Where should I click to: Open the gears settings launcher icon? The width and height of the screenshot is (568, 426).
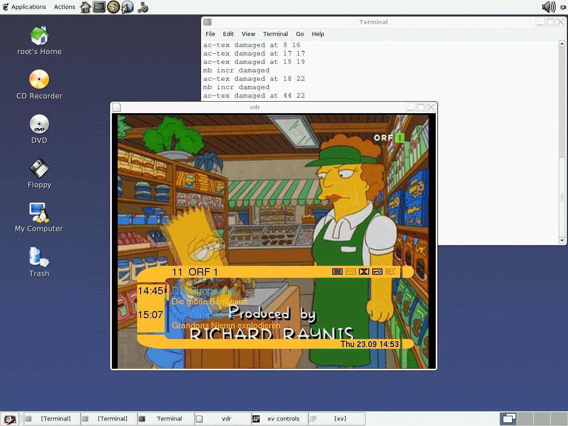(x=142, y=7)
